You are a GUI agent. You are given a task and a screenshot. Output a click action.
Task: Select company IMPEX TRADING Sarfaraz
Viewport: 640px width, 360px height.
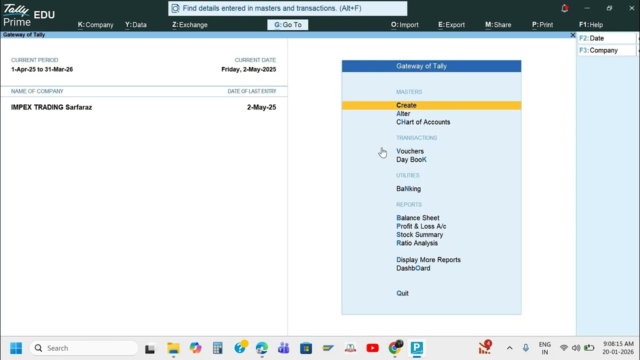point(51,107)
